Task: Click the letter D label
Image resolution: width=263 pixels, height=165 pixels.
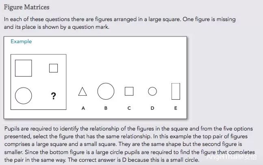Action: coord(152,108)
